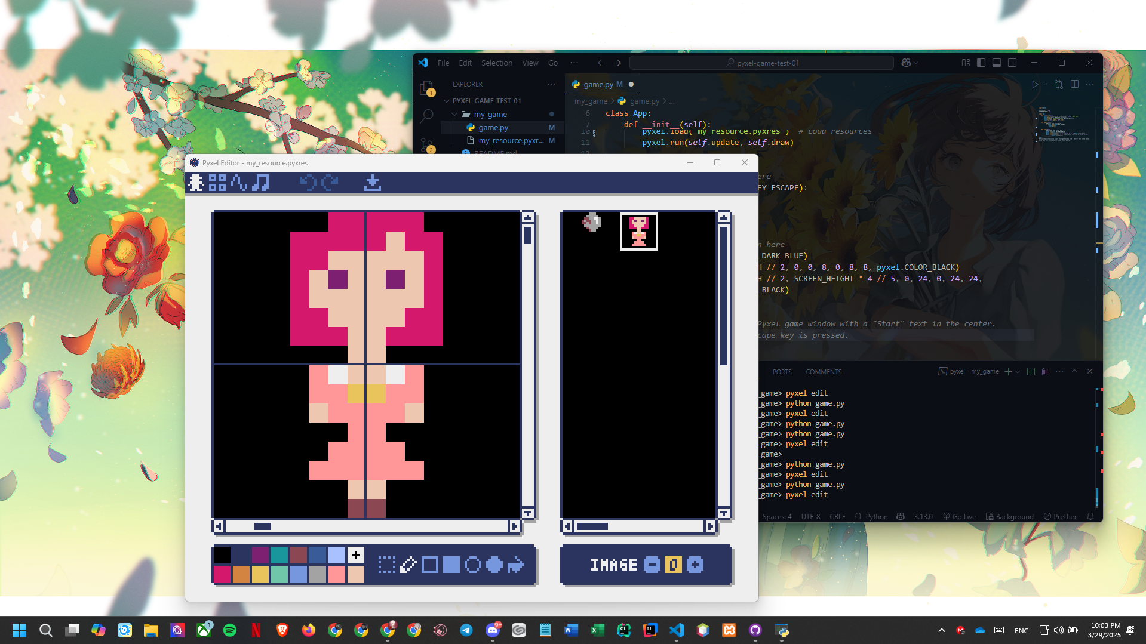Open the Explorer activity bar icon
Screen dimensions: 1146x644
pyautogui.click(x=426, y=88)
